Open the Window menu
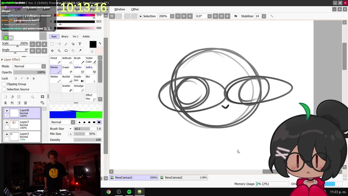Image resolution: width=348 pixels, height=196 pixels. pyautogui.click(x=120, y=9)
